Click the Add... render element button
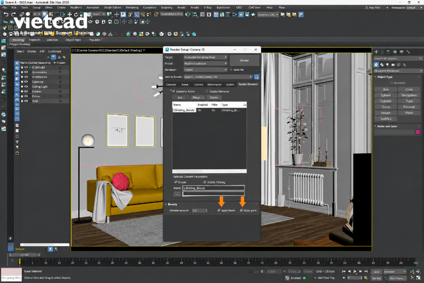Image resolution: width=424 pixels, height=283 pixels. (x=181, y=98)
